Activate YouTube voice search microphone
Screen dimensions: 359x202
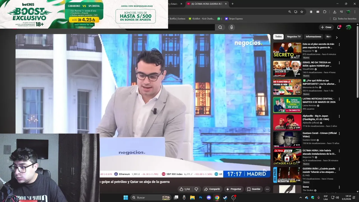click(x=231, y=27)
